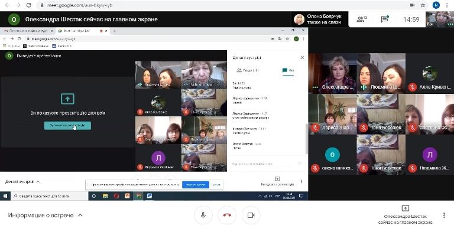Open the N profile avatar in Chrome
This screenshot has width=454, height=225.
point(436,5)
